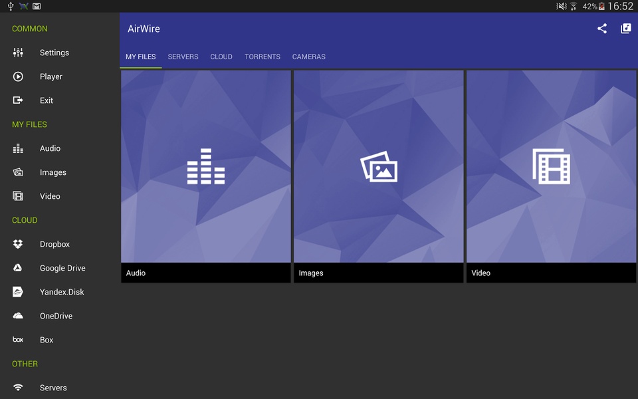Open the Yandex.Disk logo icon

(x=18, y=292)
